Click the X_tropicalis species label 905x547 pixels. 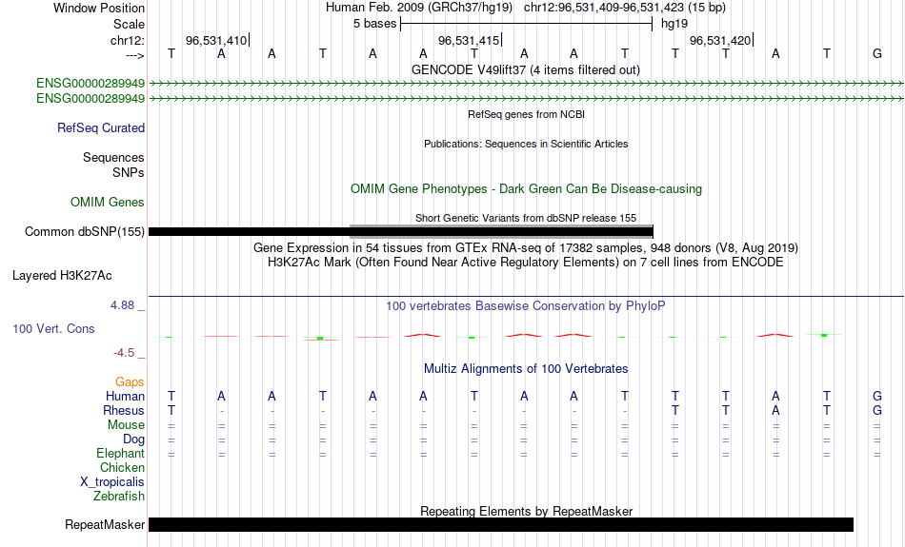[x=112, y=482]
